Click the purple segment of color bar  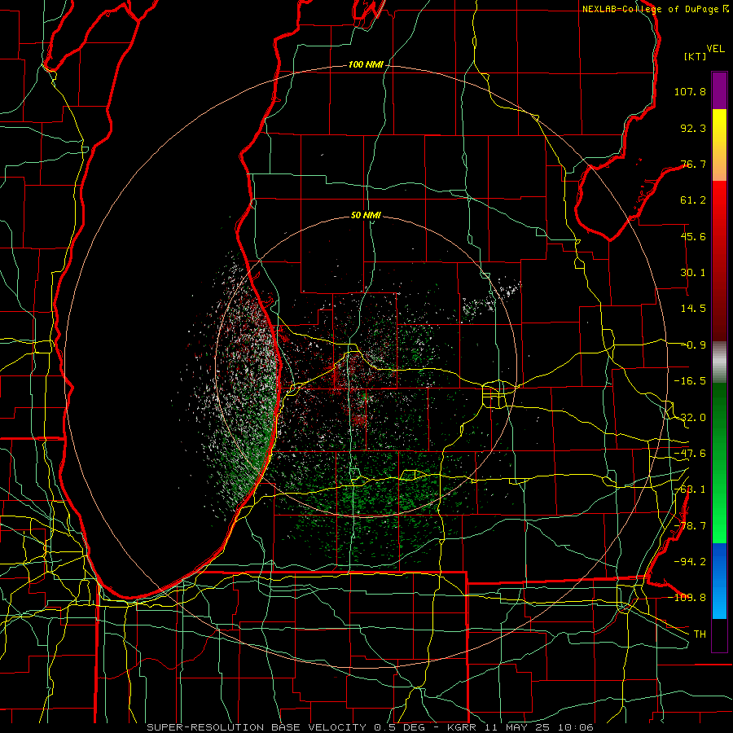click(719, 90)
